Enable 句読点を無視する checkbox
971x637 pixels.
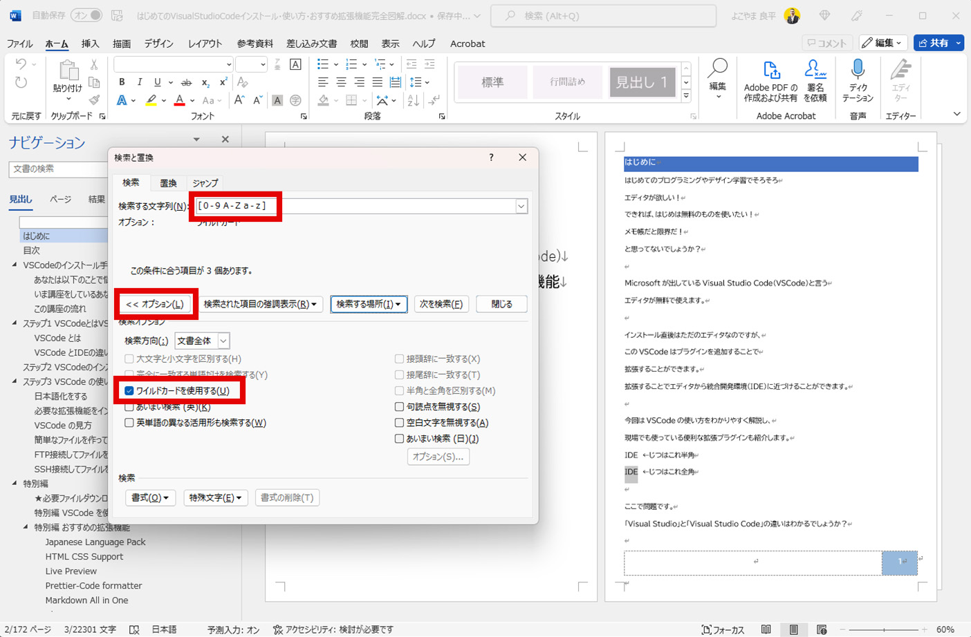pos(399,407)
